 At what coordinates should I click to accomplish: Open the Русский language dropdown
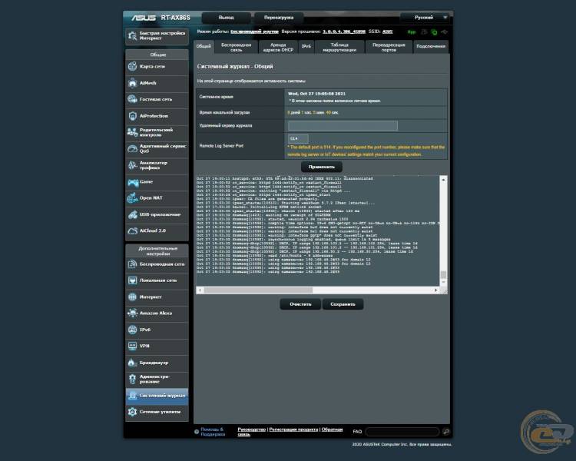425,17
